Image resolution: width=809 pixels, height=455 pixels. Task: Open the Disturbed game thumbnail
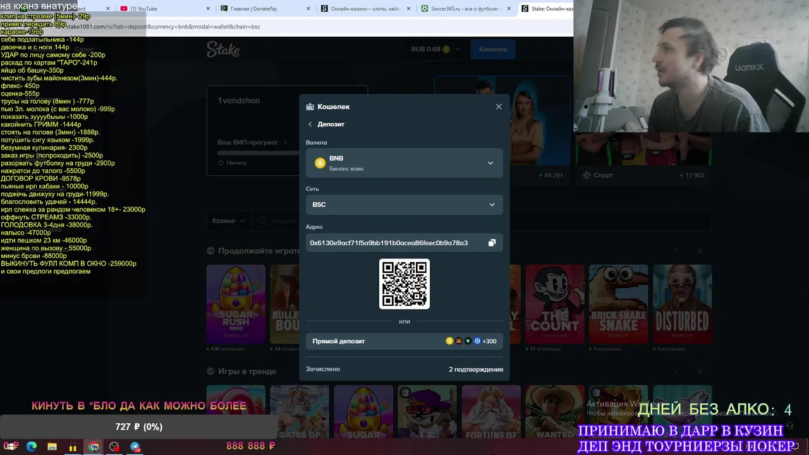(x=683, y=304)
